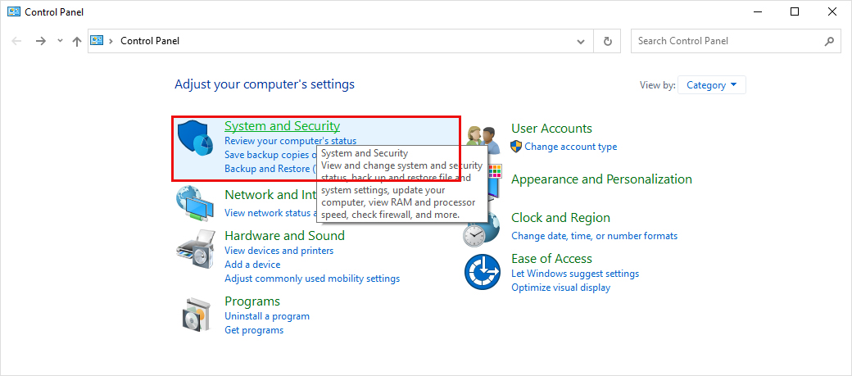This screenshot has height=376, width=852.
Task: Open the Programs category
Action: 252,301
